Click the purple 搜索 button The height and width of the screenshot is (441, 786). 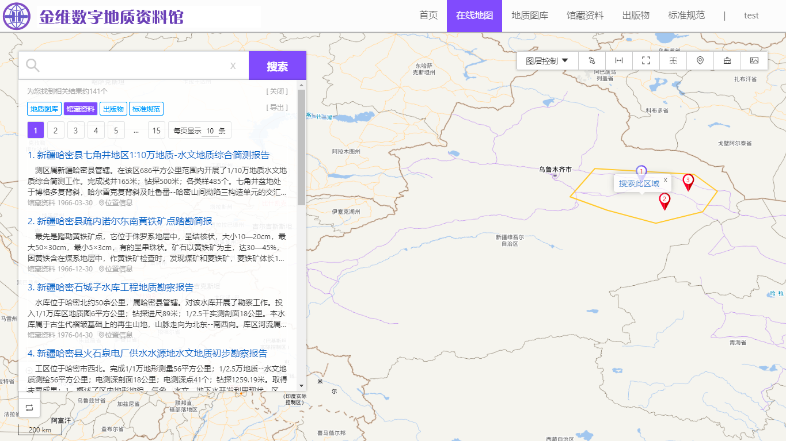(x=278, y=66)
